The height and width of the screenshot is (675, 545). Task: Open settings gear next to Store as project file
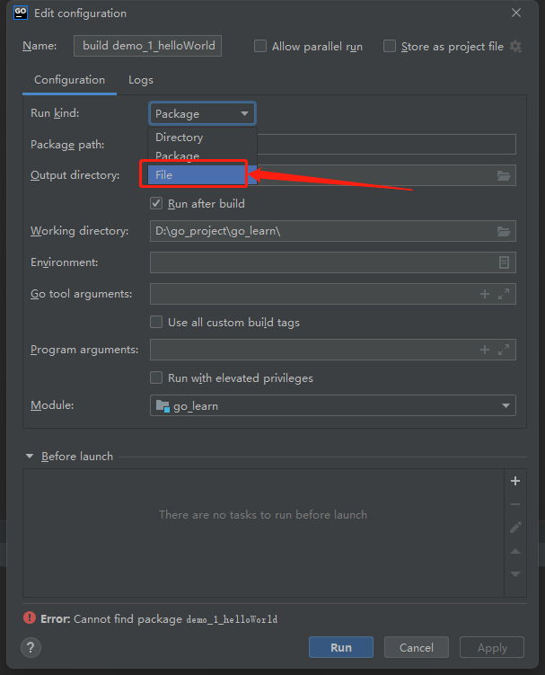pos(515,47)
